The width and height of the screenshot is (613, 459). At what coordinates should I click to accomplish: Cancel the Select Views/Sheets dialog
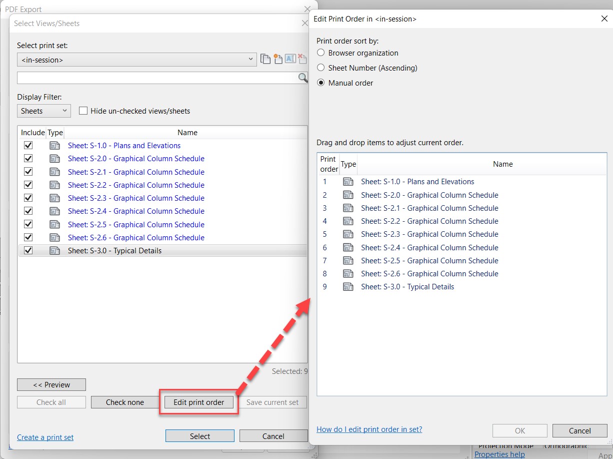[x=273, y=436]
